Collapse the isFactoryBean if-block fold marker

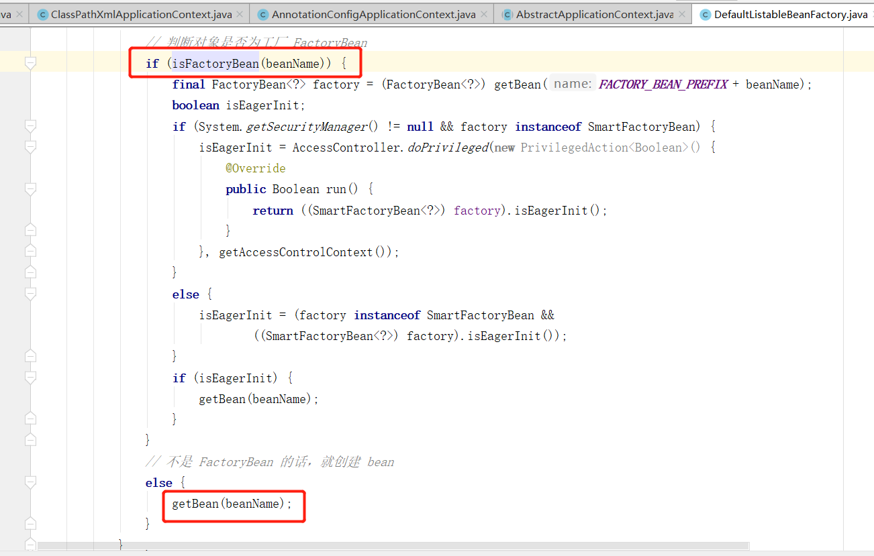pos(30,63)
